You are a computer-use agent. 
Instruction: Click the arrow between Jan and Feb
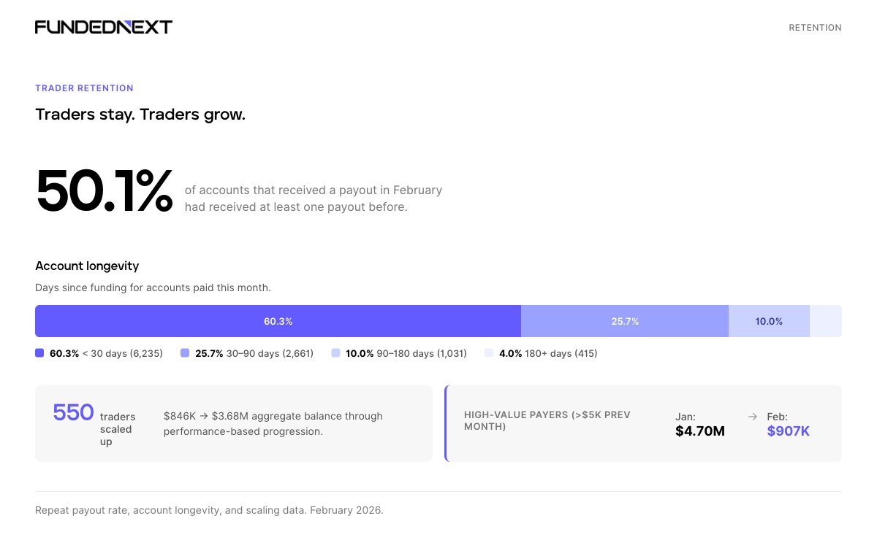point(753,417)
